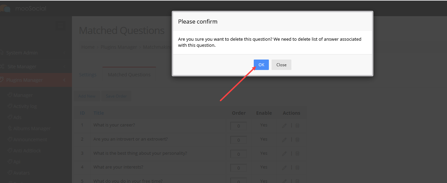Edit the personality question with pencil icon
This screenshot has width=447, height=183.
click(284, 154)
